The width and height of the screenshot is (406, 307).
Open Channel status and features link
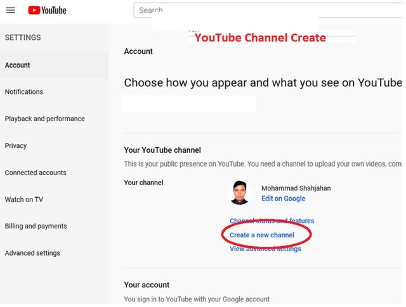point(272,221)
